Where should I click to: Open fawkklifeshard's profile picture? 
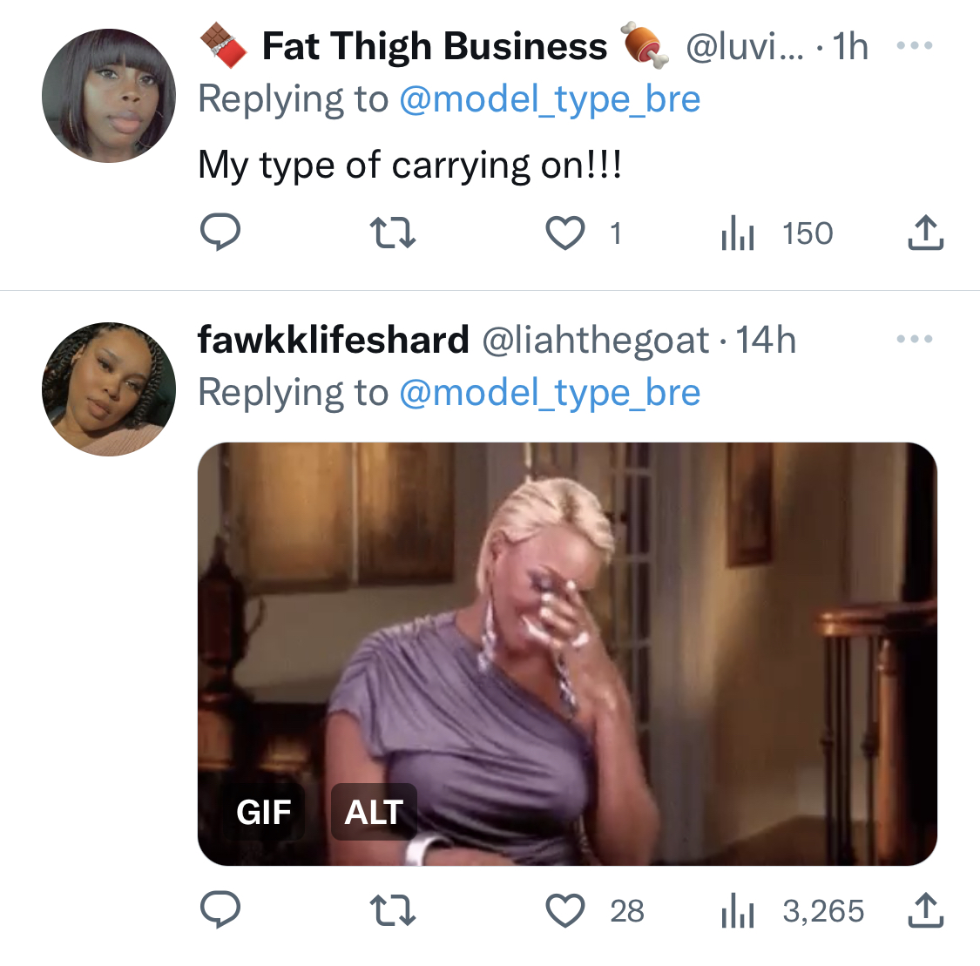[x=109, y=389]
